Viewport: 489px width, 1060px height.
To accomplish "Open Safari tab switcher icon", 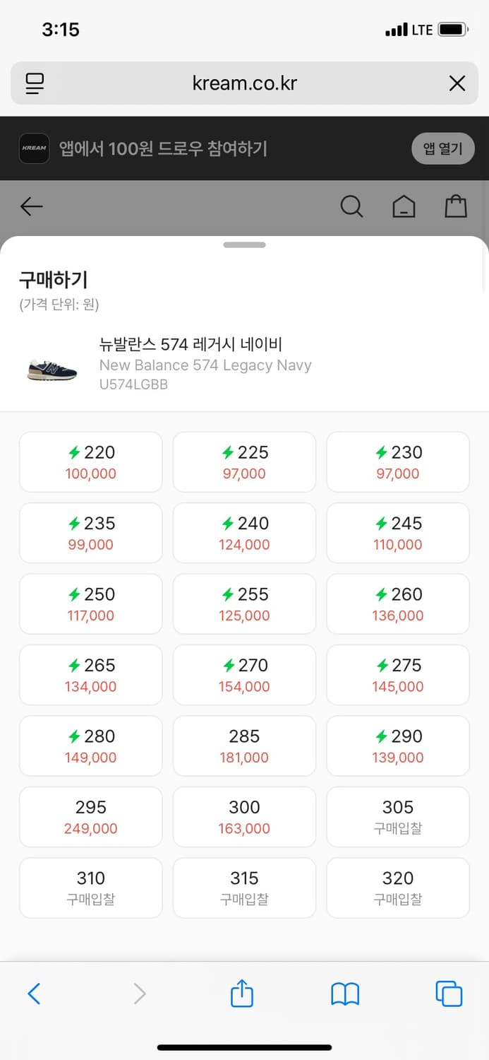I will [449, 994].
